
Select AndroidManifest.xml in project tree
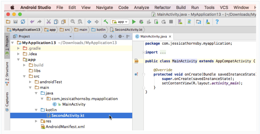(65, 127)
